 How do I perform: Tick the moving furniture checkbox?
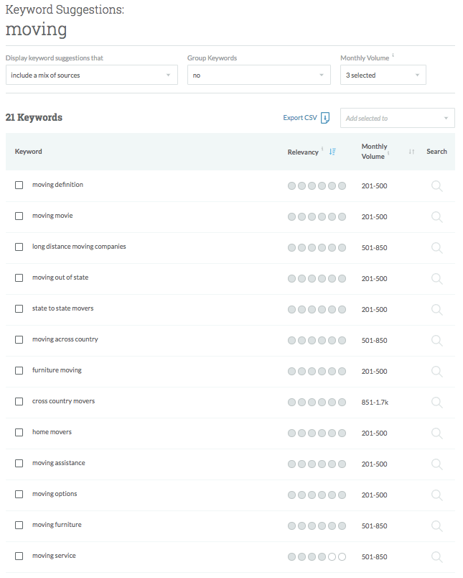tap(19, 526)
